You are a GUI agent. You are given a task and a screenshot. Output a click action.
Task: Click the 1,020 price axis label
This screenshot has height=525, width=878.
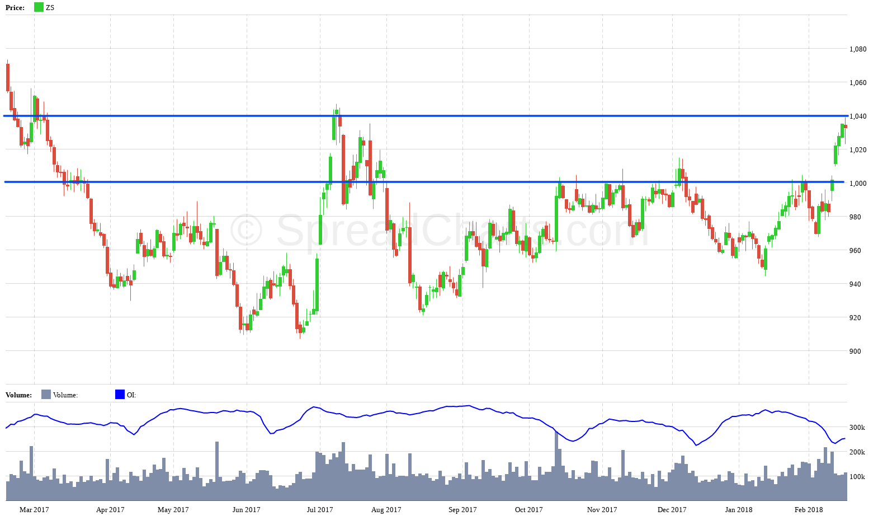point(858,150)
